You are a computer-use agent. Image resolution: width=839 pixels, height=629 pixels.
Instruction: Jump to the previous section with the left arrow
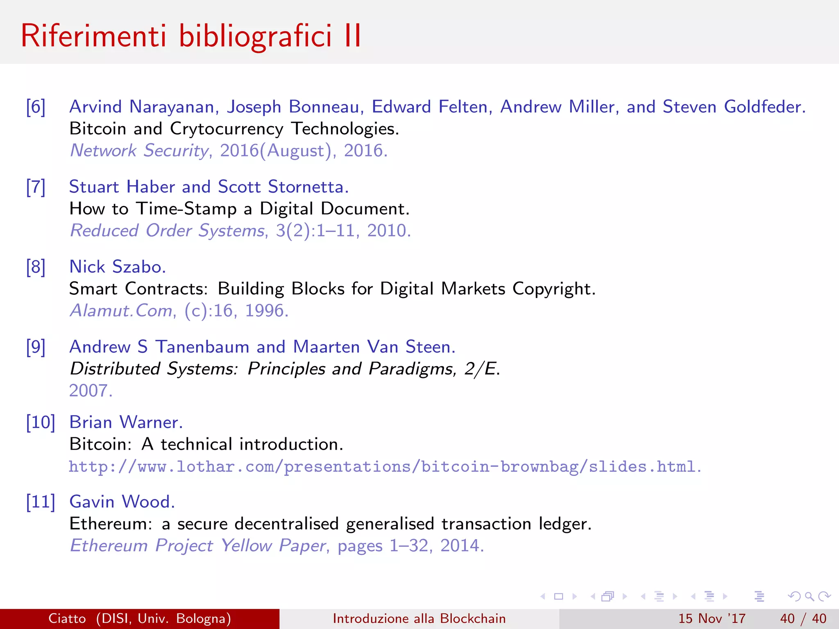[693, 597]
